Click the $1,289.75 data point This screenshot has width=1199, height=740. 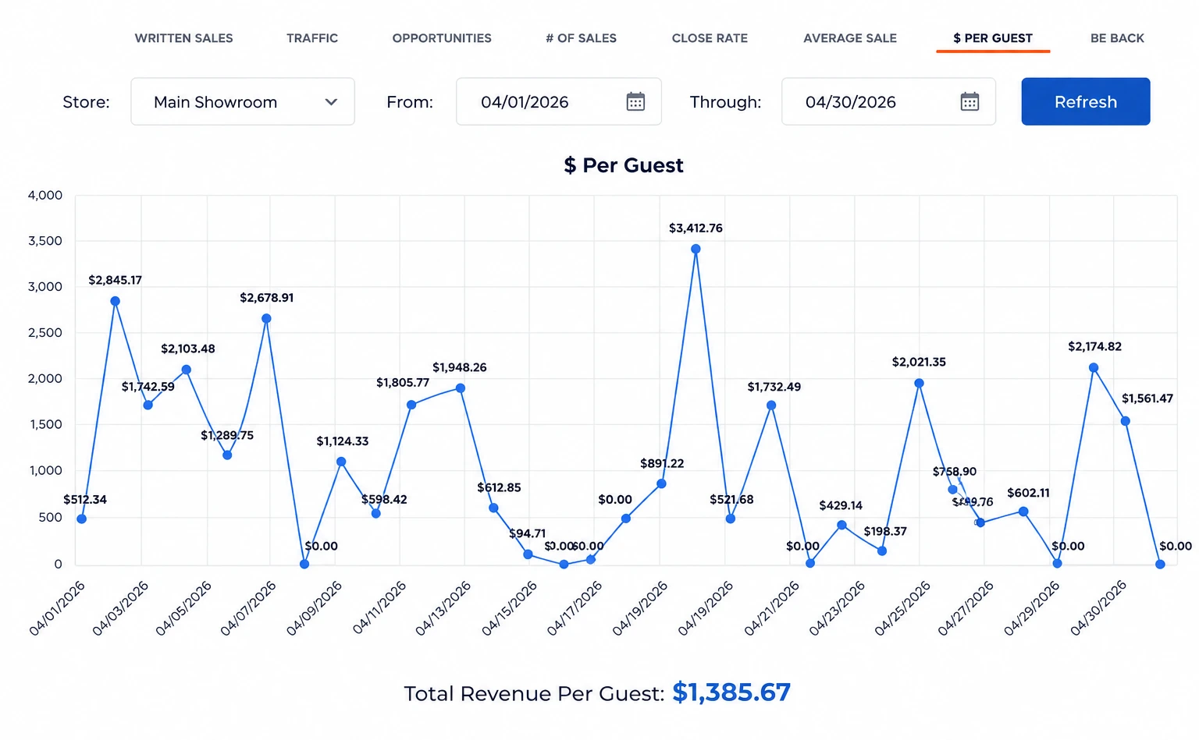pos(227,455)
